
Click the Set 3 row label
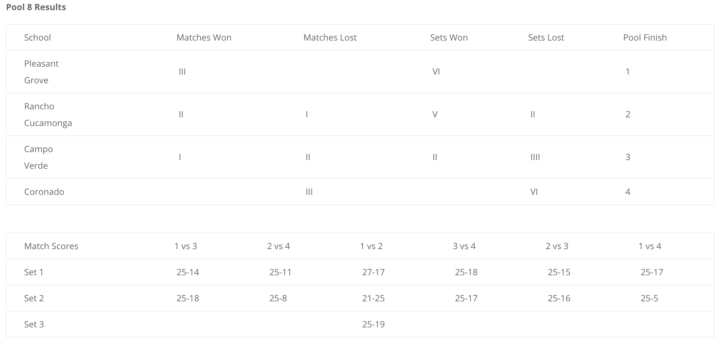coord(34,324)
